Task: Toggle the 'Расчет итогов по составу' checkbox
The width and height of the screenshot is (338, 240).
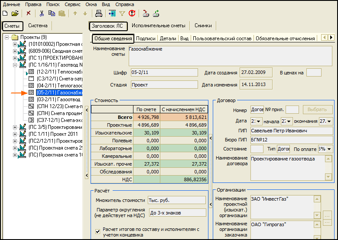Action: [97, 231]
